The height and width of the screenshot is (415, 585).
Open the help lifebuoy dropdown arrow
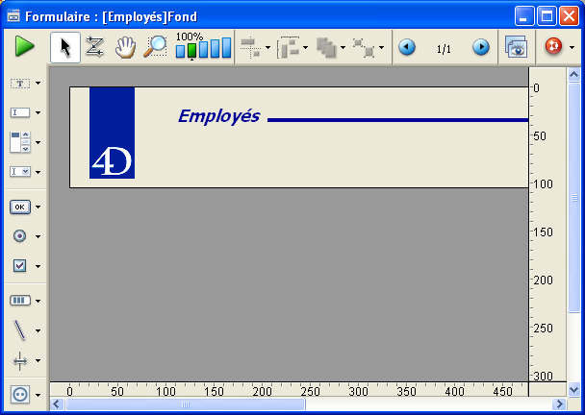point(572,48)
